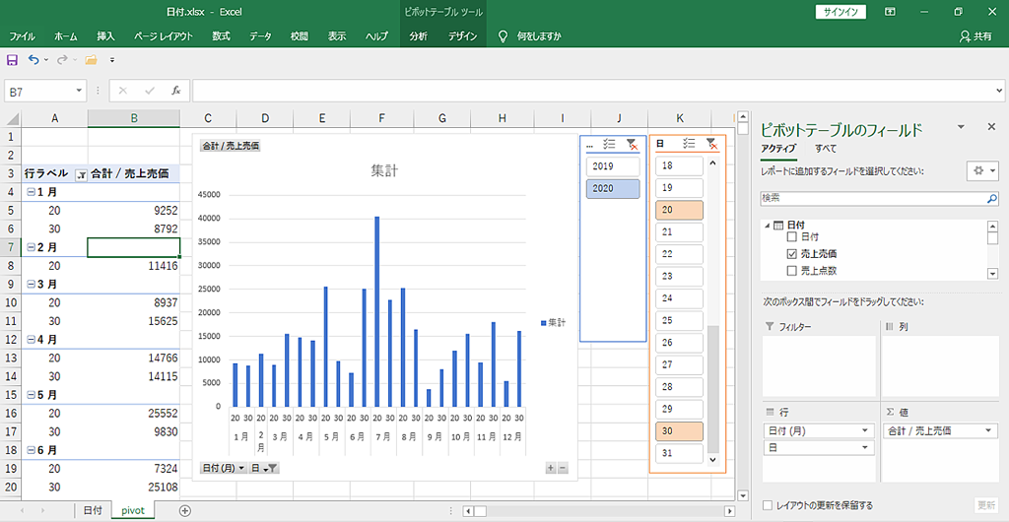
Task: Open the 行ラベル filter dropdown
Action: pyautogui.click(x=82, y=173)
